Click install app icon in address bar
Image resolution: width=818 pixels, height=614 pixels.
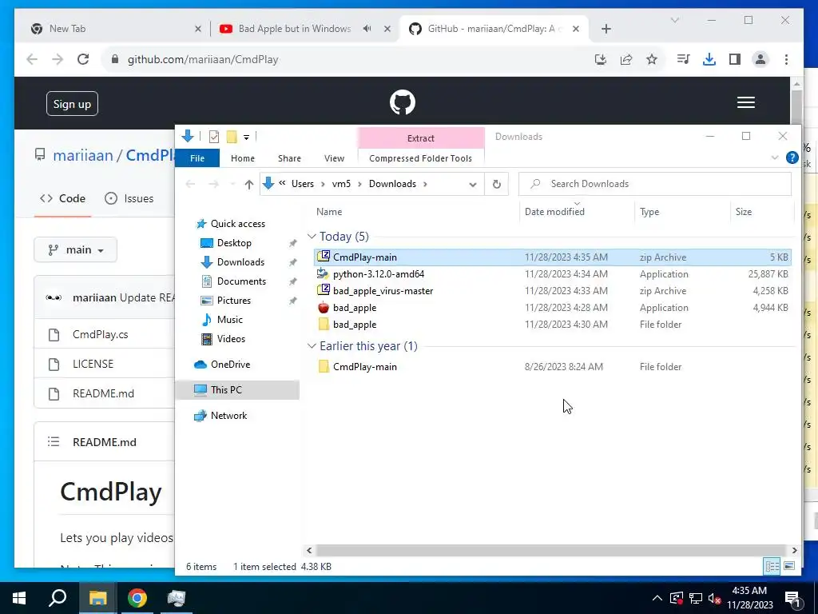[601, 59]
